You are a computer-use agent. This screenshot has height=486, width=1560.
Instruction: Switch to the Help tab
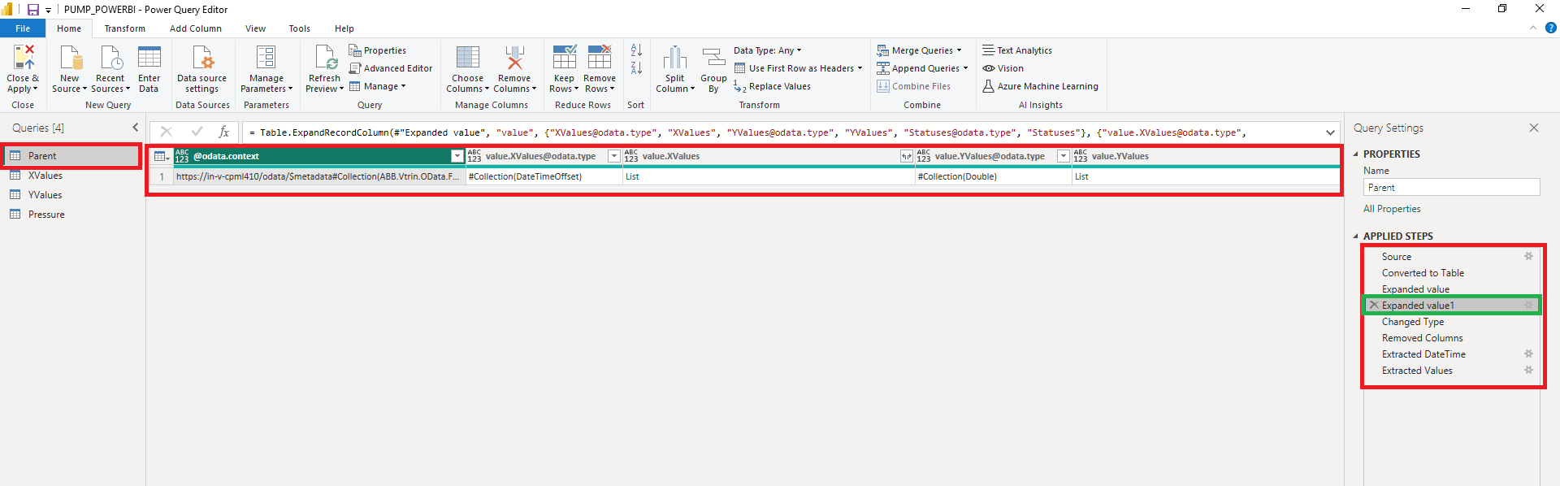tap(344, 28)
